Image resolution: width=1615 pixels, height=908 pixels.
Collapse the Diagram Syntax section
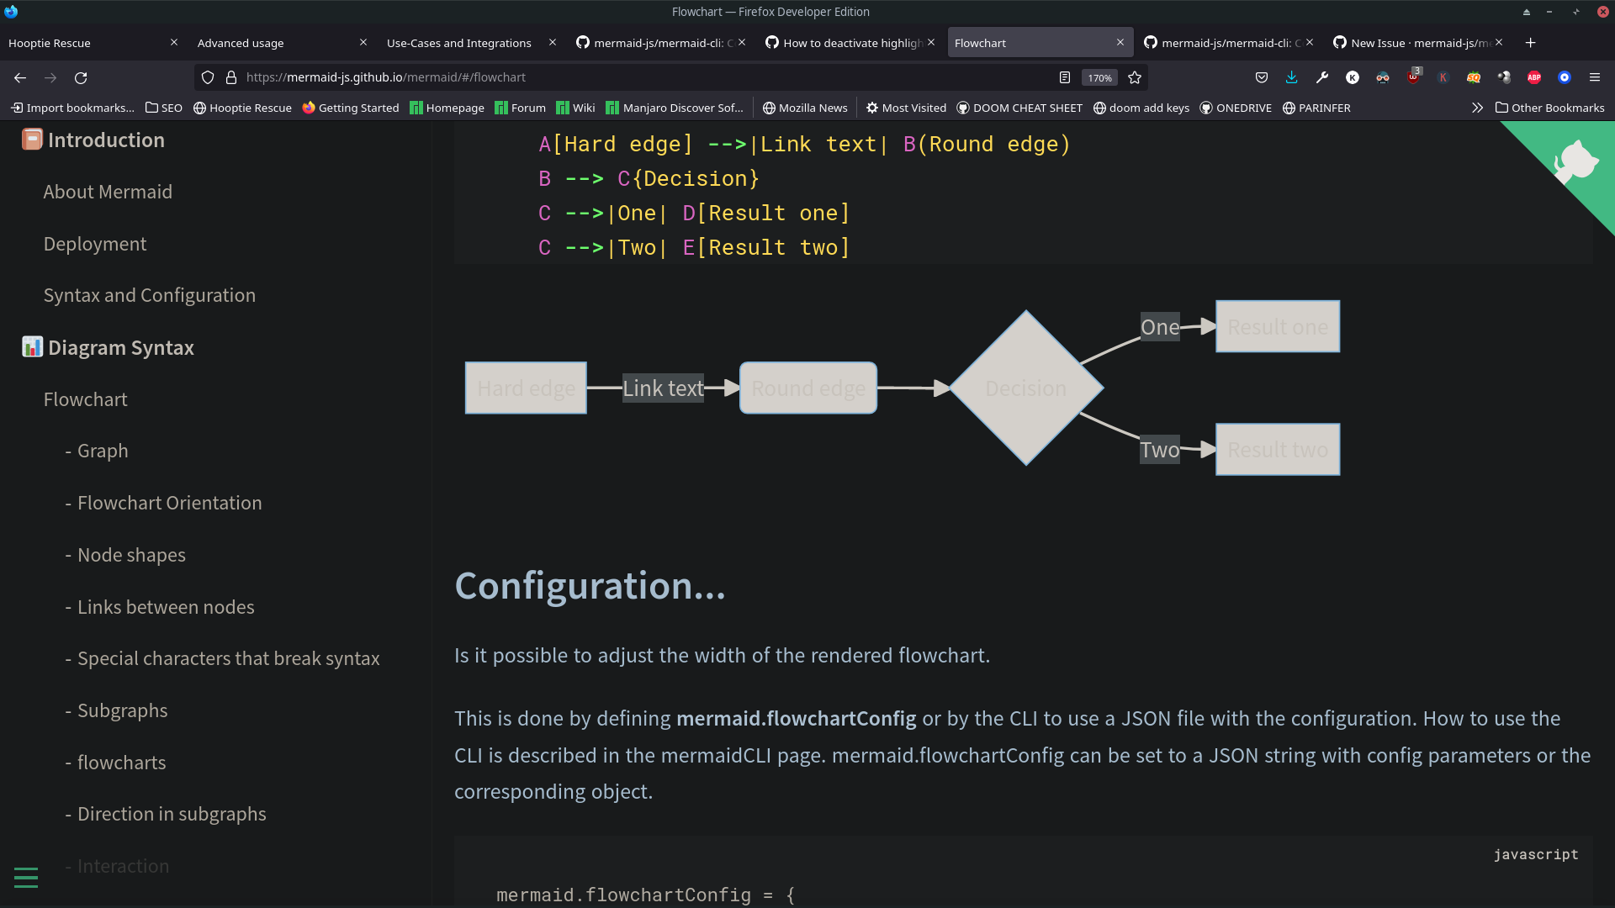pos(121,347)
